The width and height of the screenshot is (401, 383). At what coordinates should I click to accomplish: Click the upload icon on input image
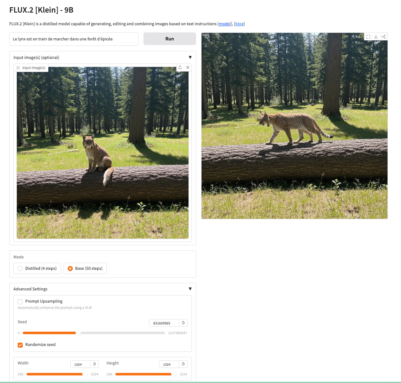coord(180,67)
